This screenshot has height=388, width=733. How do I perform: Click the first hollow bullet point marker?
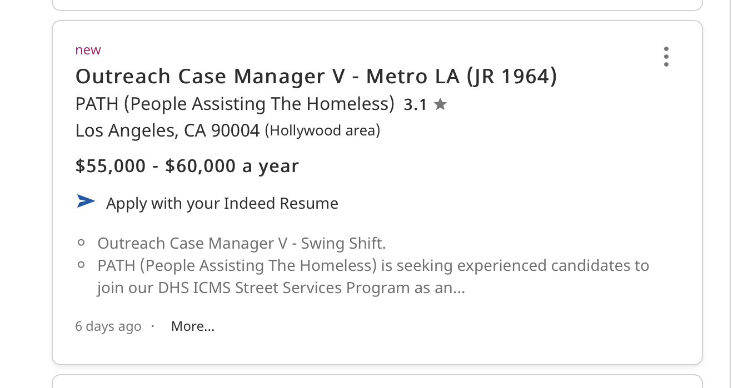pyautogui.click(x=82, y=243)
